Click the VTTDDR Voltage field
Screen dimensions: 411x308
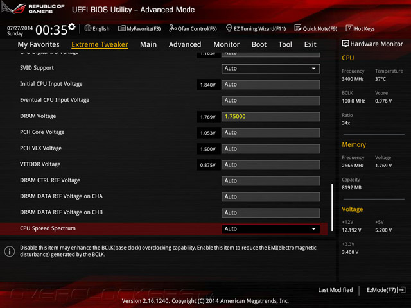(x=271, y=164)
